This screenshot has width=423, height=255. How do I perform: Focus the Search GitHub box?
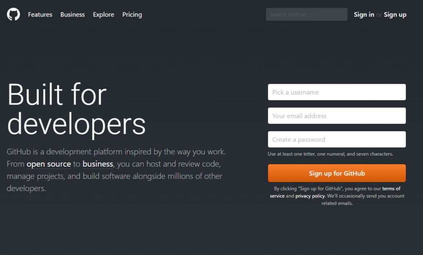[307, 14]
